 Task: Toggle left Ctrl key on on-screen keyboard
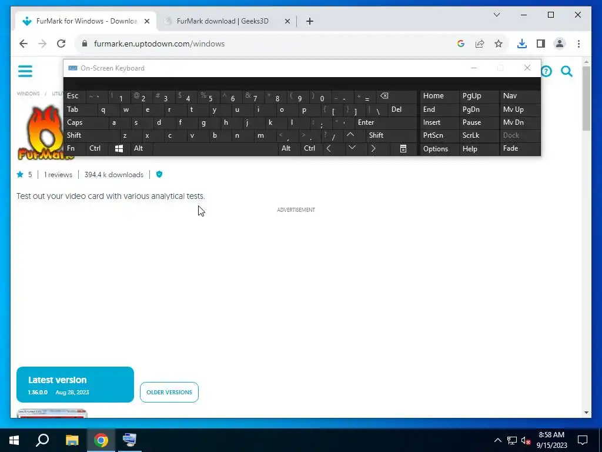point(98,148)
